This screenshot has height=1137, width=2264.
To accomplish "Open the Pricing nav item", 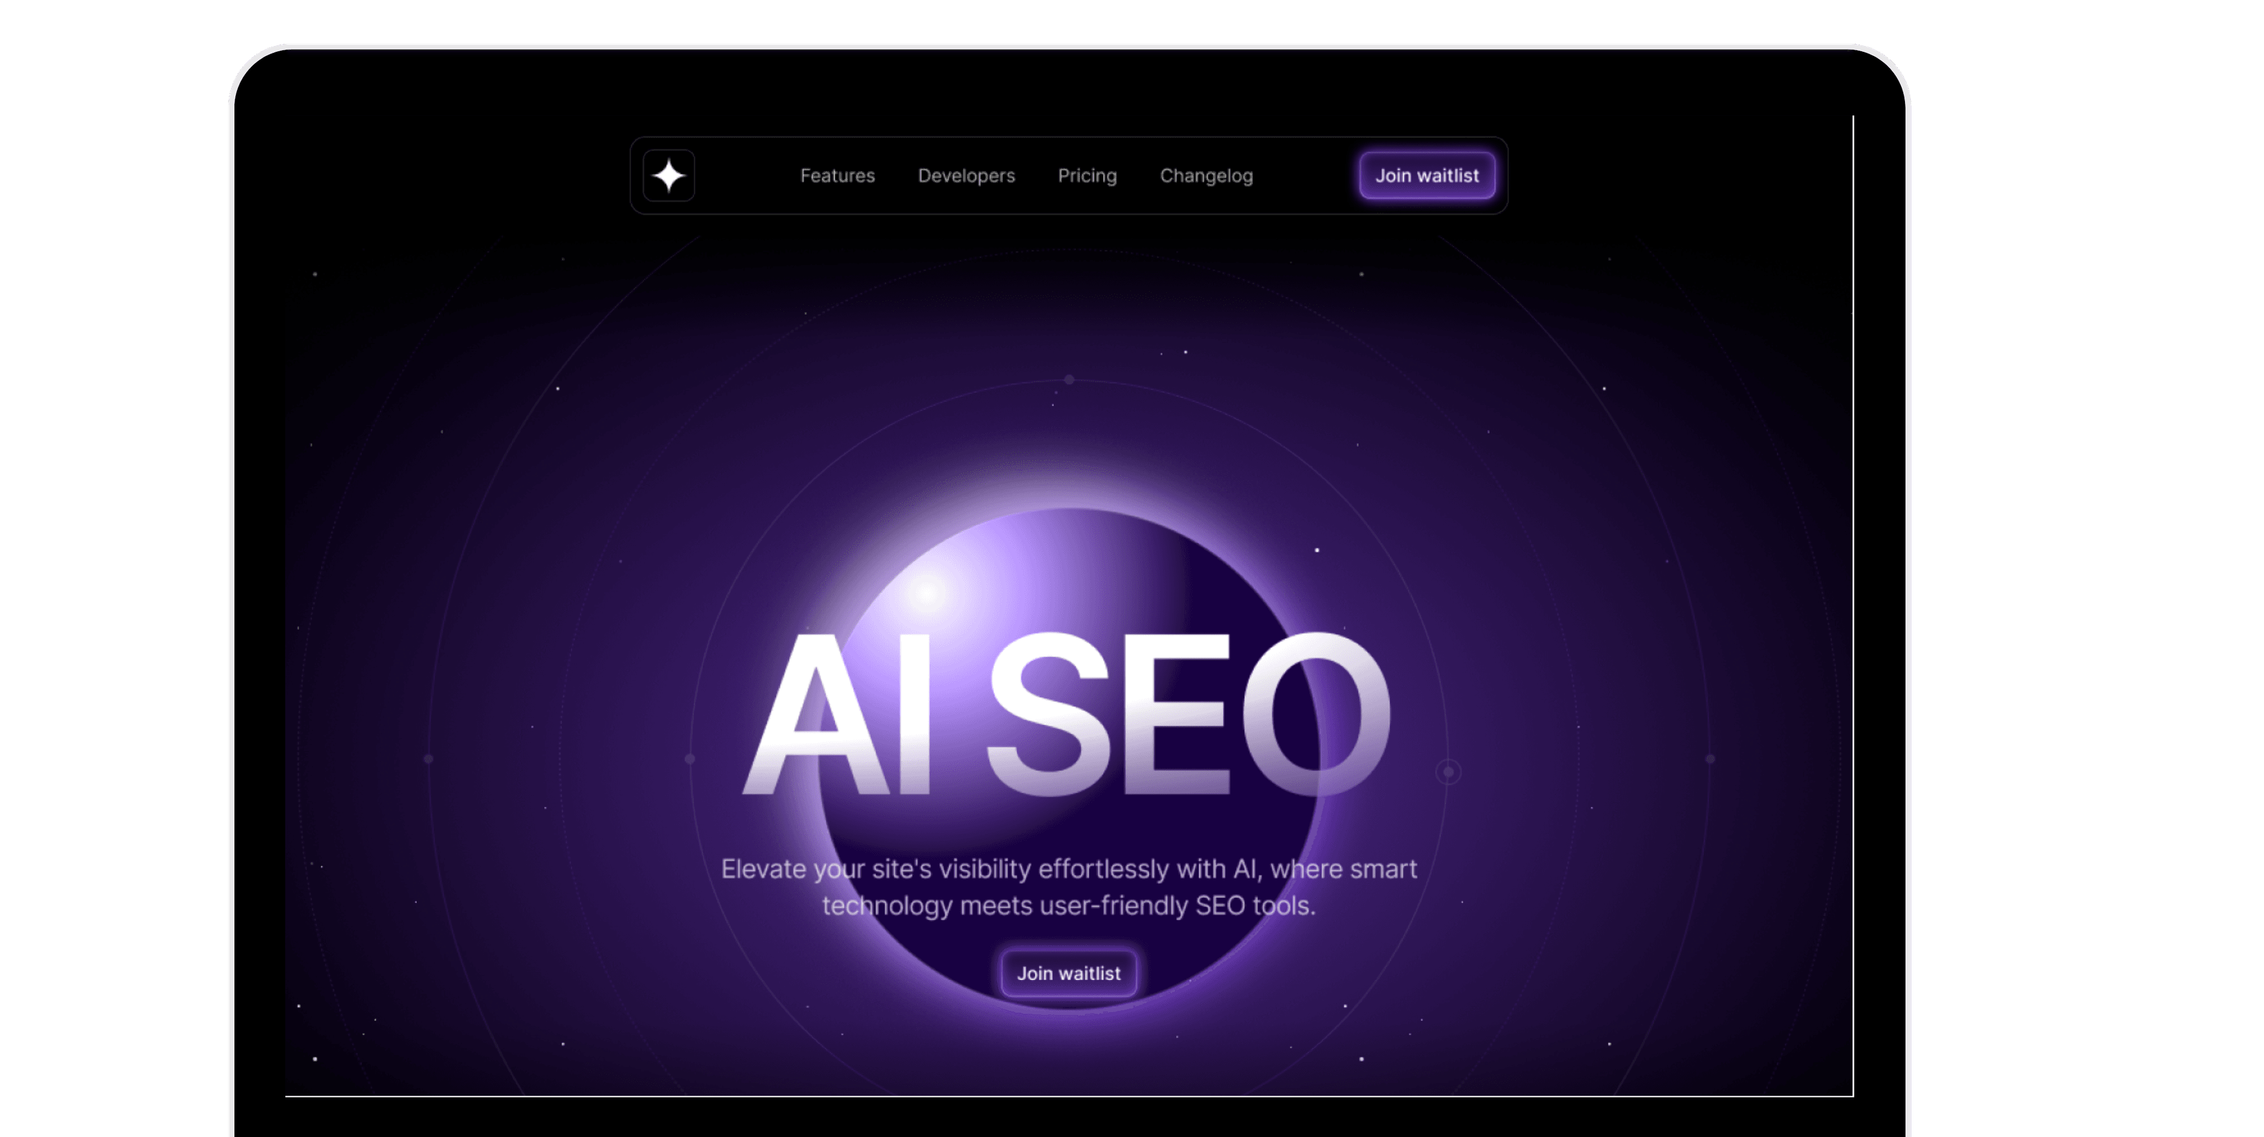I will [1087, 176].
